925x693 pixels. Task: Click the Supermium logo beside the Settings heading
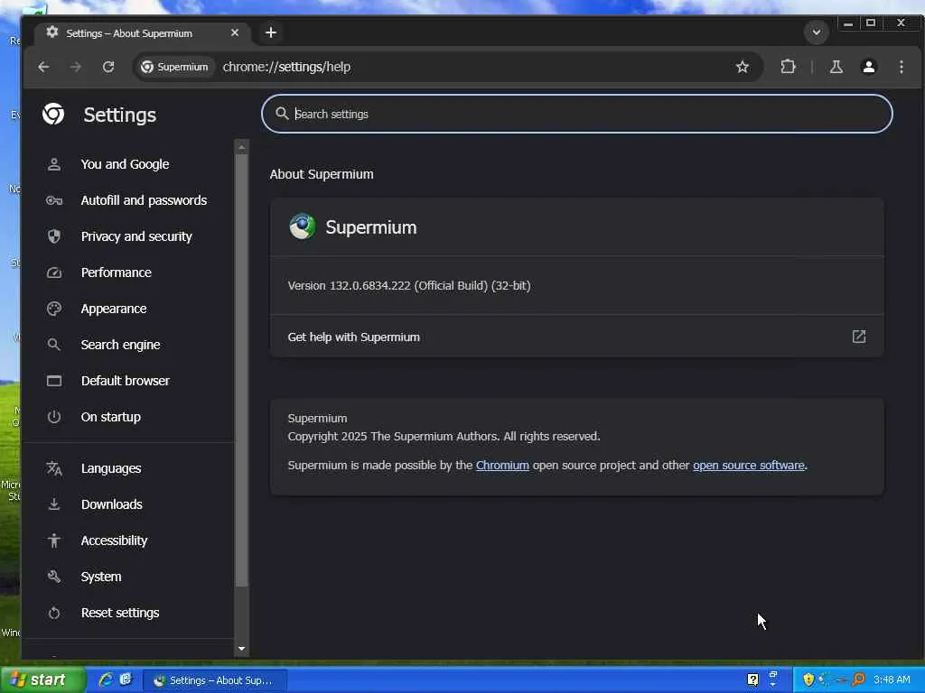53,114
